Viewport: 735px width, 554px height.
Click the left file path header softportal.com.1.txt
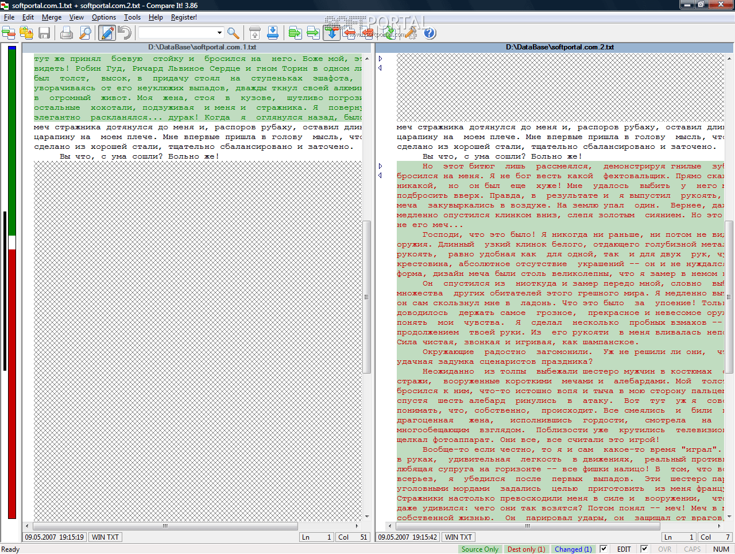point(202,47)
